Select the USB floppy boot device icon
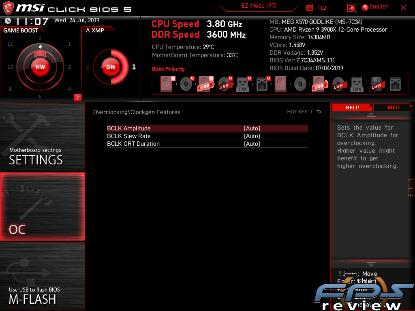415x311 pixels. point(376,84)
